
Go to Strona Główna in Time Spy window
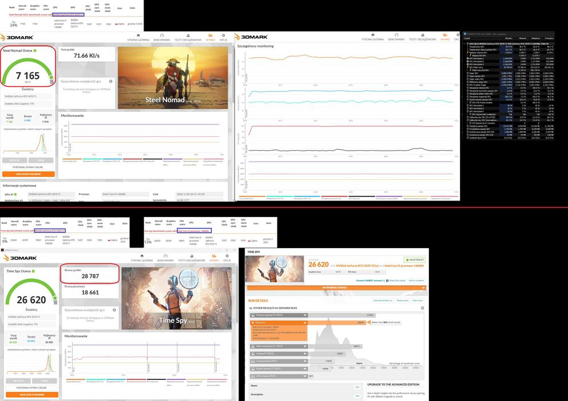pyautogui.click(x=142, y=258)
